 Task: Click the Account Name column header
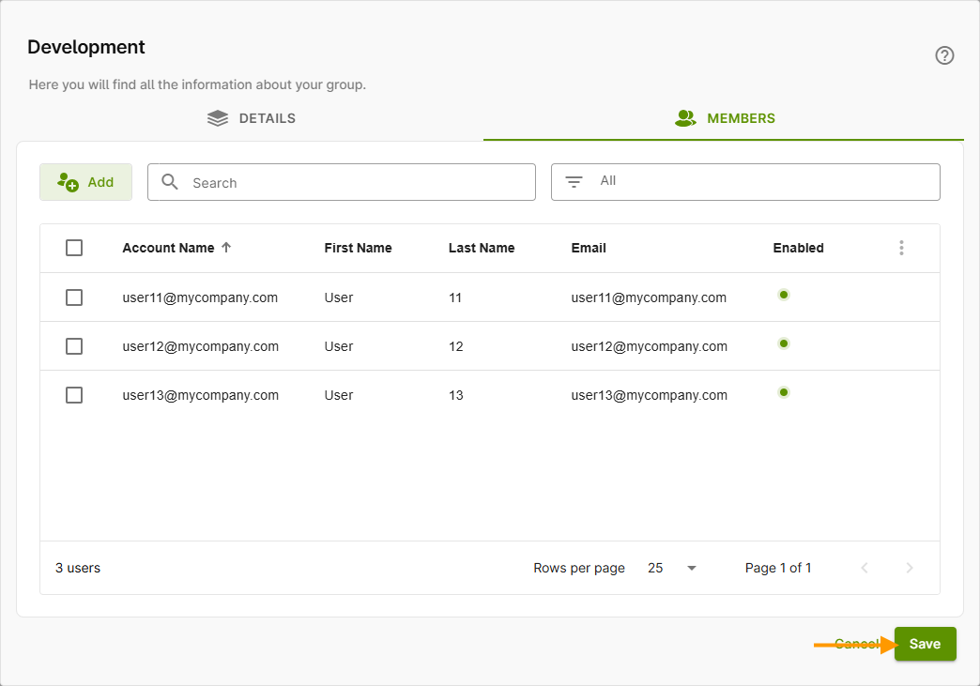pyautogui.click(x=168, y=248)
